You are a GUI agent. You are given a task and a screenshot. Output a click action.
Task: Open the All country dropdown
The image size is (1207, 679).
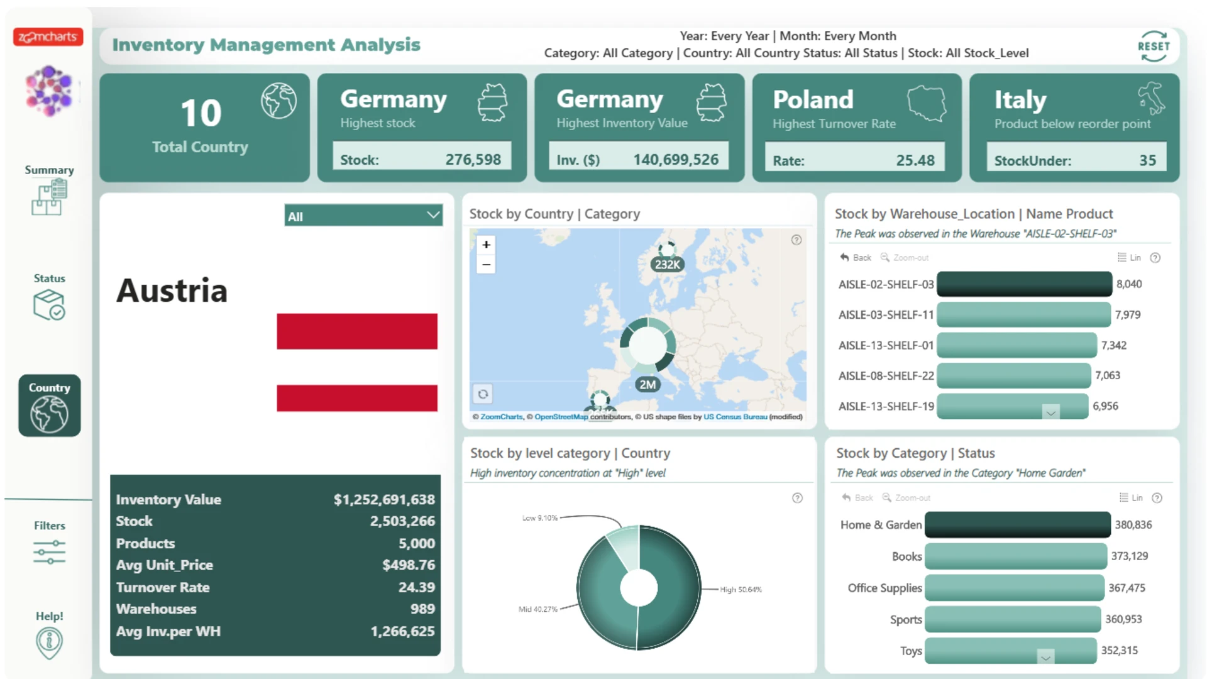363,216
